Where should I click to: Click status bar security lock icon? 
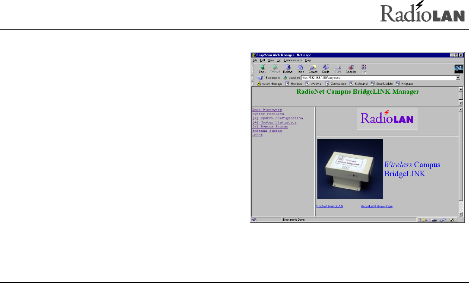click(x=254, y=219)
